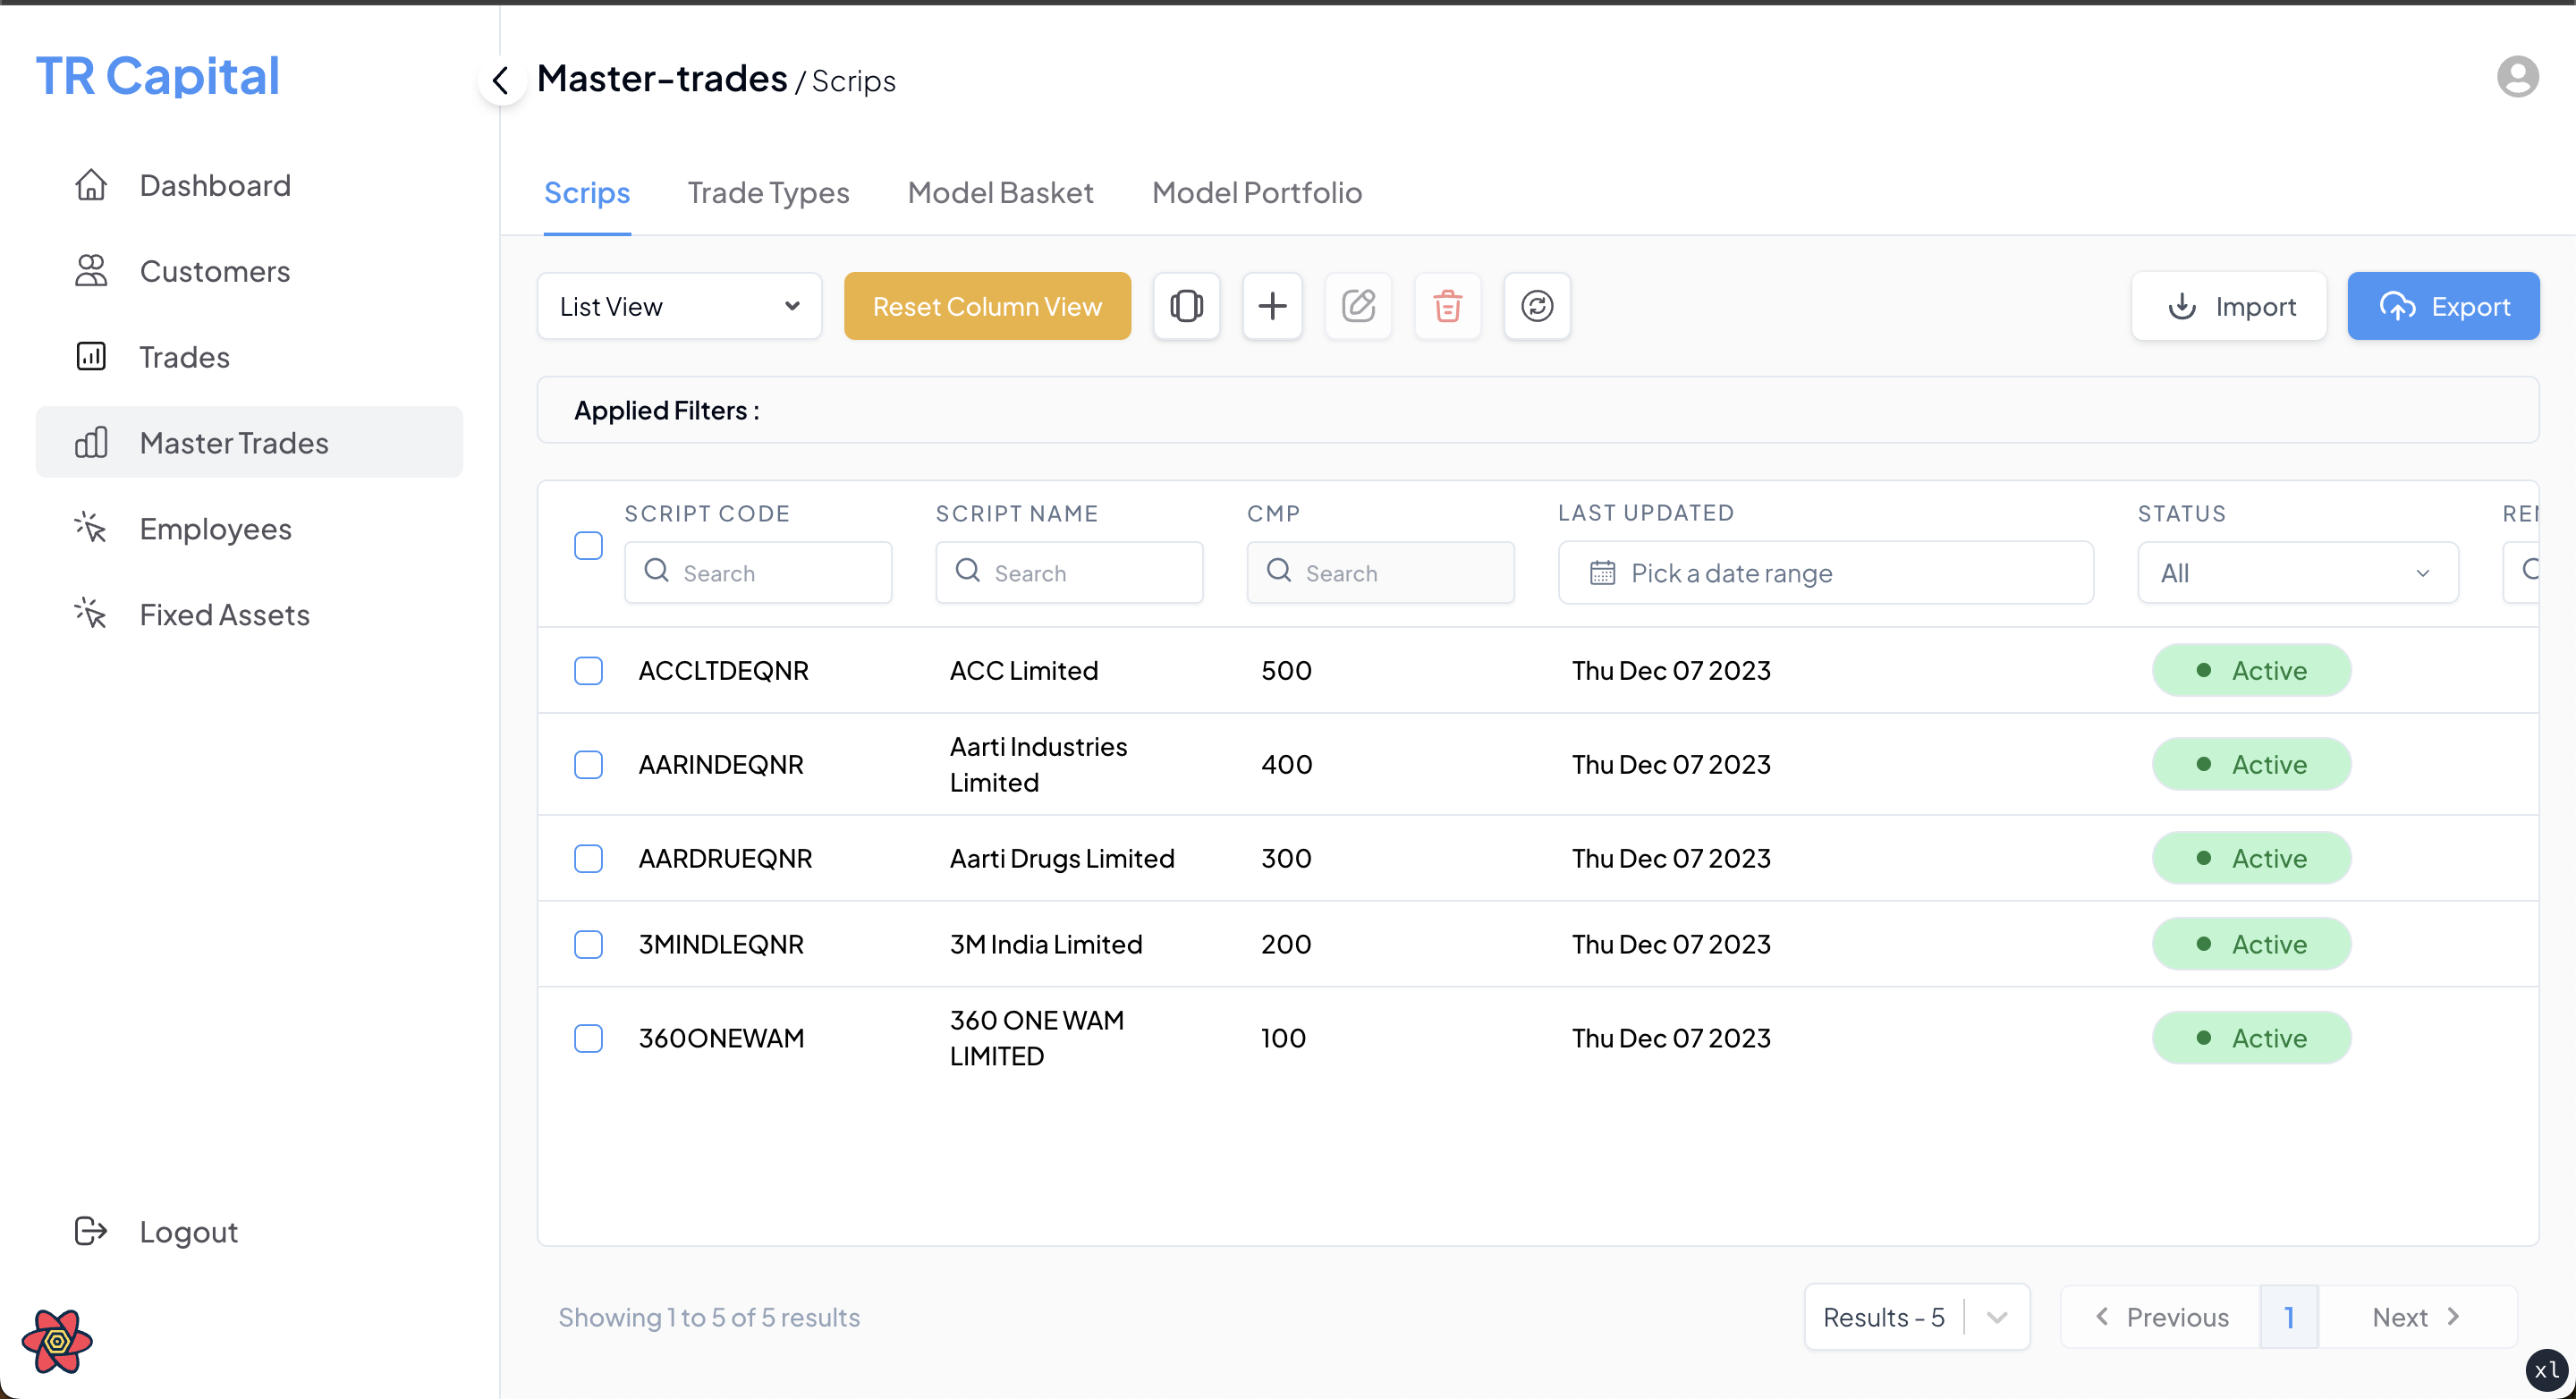Click the add new scrip plus icon
The image size is (2576, 1399).
tap(1272, 306)
